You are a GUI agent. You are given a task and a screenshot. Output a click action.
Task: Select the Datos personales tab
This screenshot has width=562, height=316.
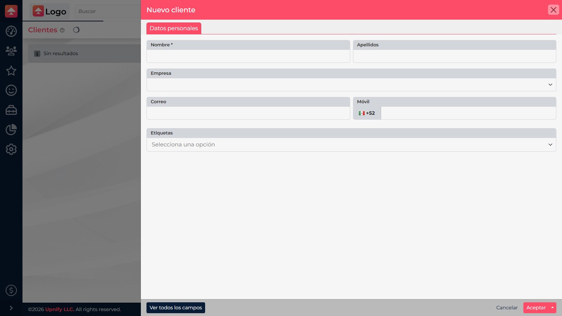tap(174, 28)
